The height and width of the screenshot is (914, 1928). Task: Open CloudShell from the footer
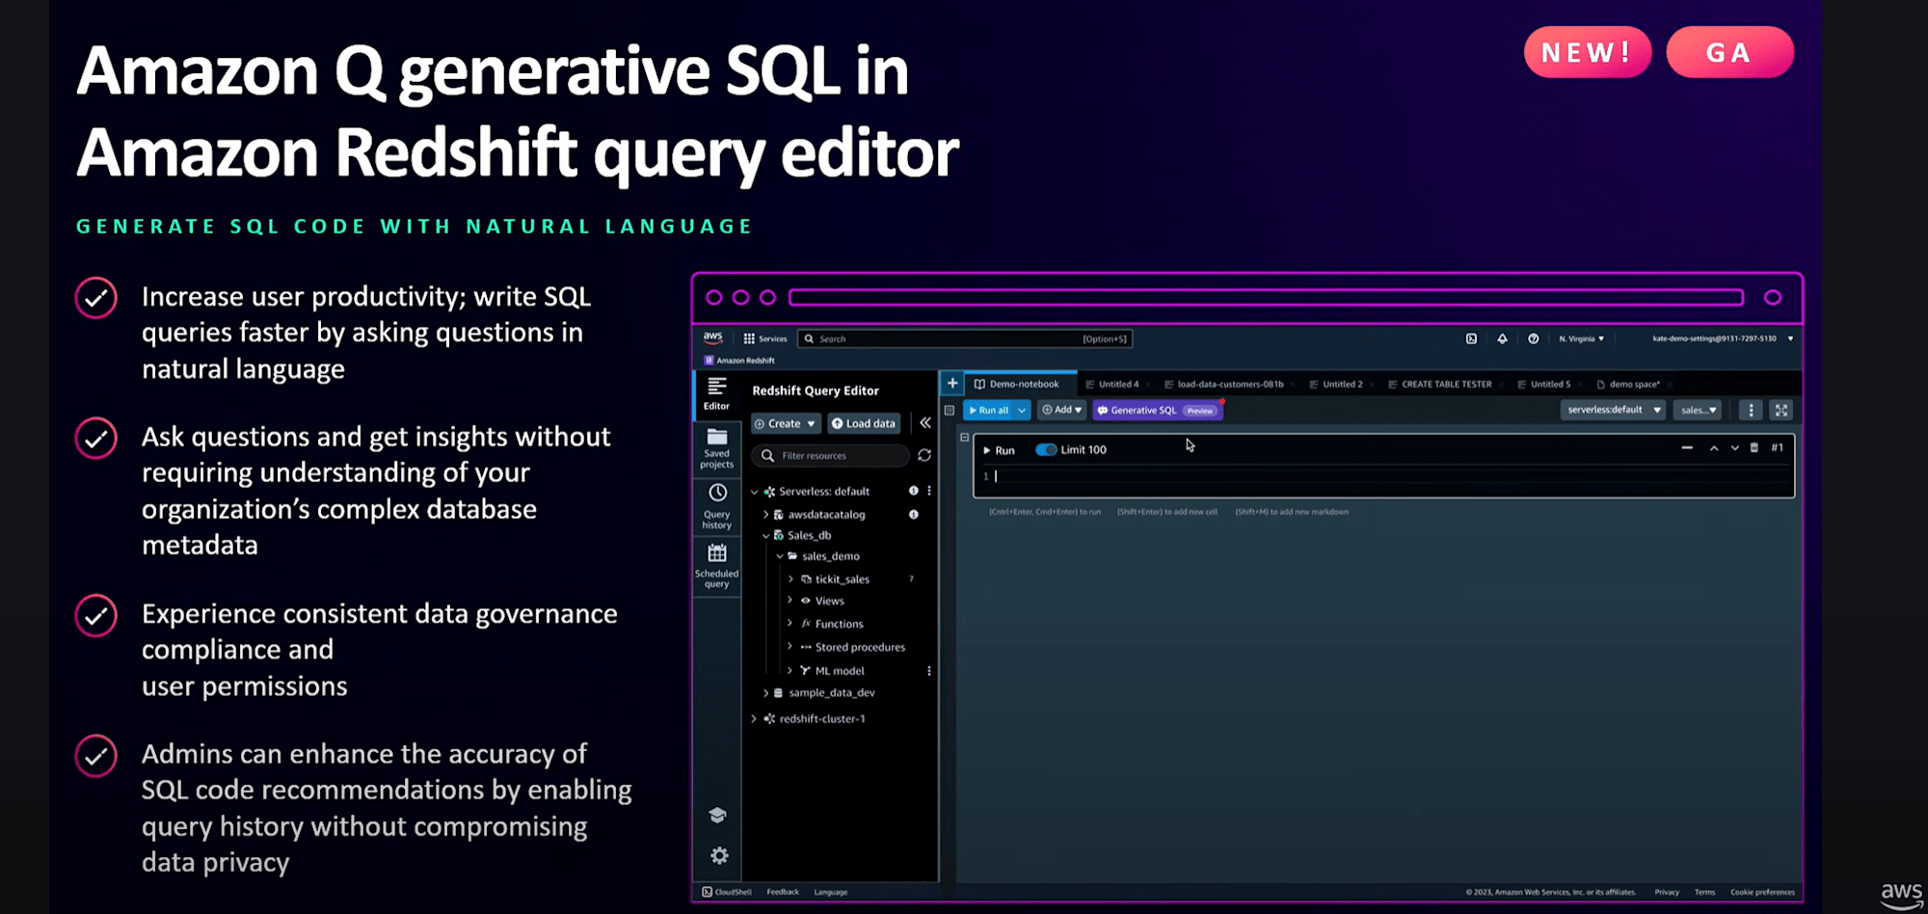(727, 892)
